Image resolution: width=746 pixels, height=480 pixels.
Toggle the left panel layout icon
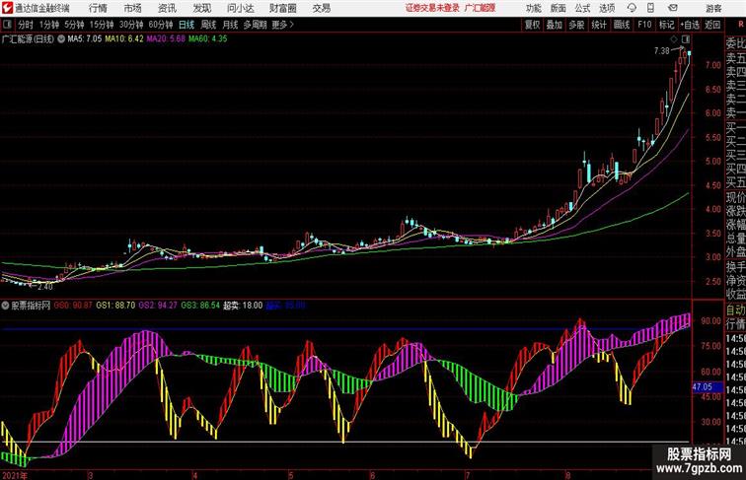coord(7,25)
